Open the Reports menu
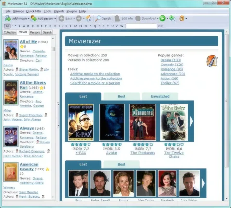This screenshot has height=208, width=231. pos(59,11)
